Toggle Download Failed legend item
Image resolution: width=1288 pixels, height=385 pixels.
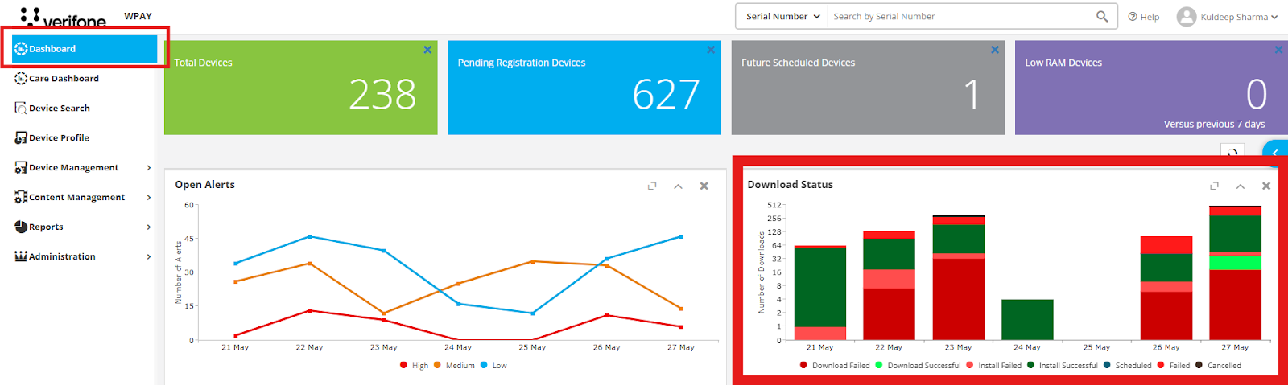point(835,365)
